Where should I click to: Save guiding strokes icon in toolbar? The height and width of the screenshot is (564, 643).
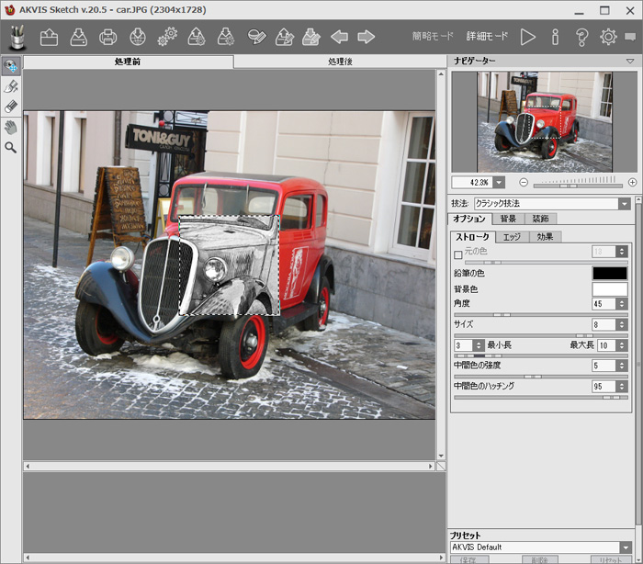click(x=310, y=37)
